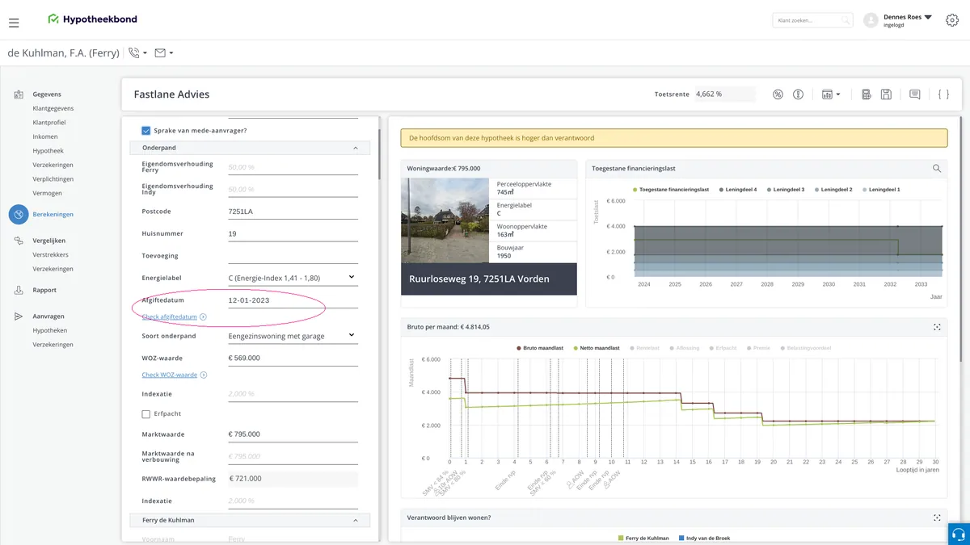Click the calculator icon in Fastlane toolbar
The width and height of the screenshot is (970, 545).
pyautogui.click(x=866, y=94)
